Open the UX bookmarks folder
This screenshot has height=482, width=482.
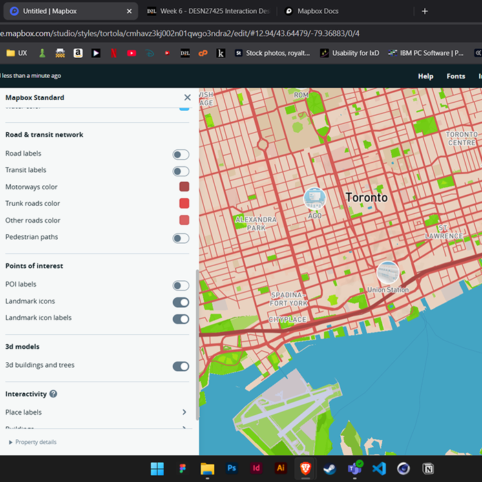[x=17, y=53]
